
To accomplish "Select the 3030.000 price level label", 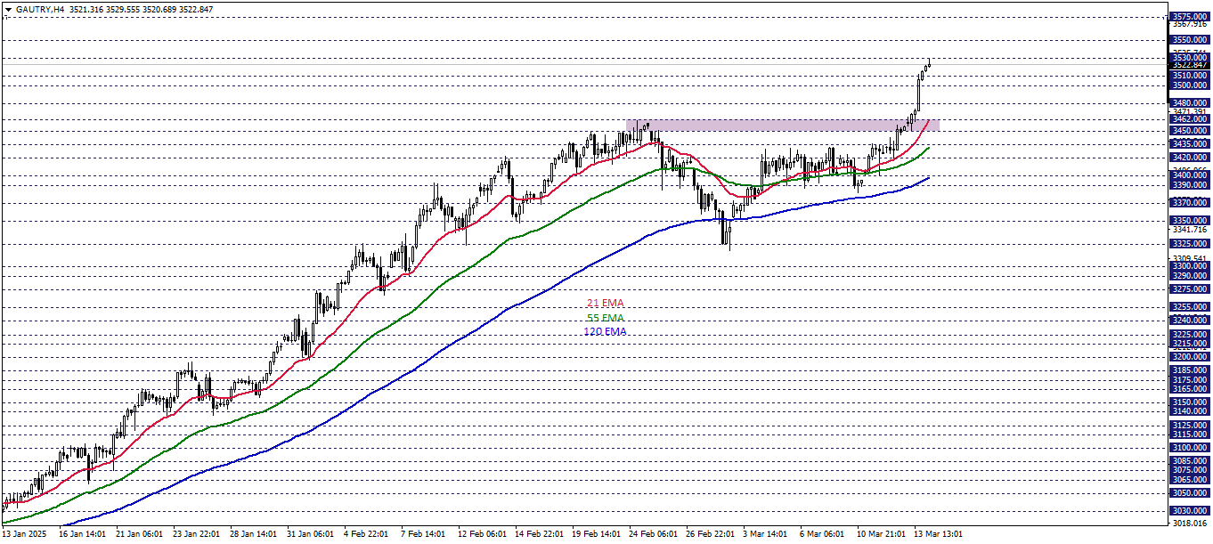I will pos(1190,511).
